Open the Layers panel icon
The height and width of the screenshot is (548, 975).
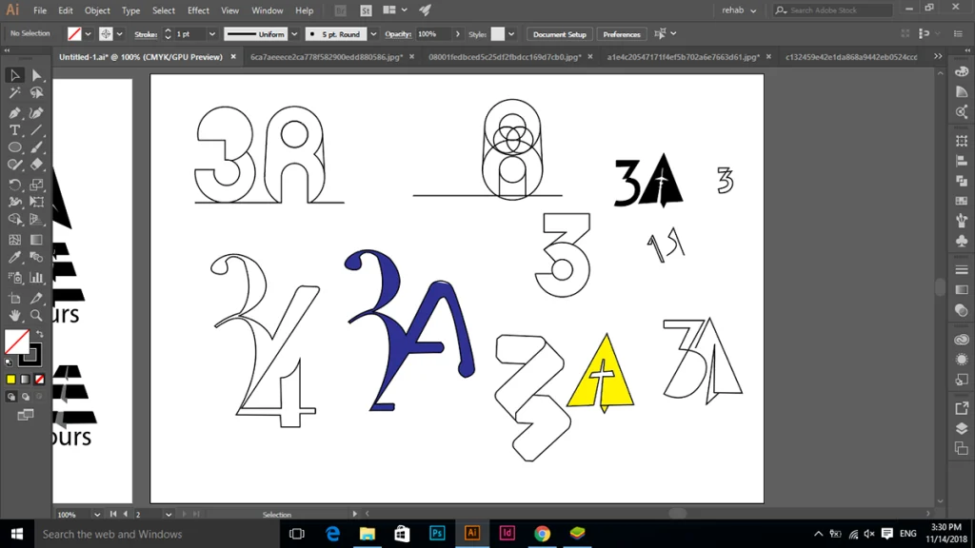962,429
